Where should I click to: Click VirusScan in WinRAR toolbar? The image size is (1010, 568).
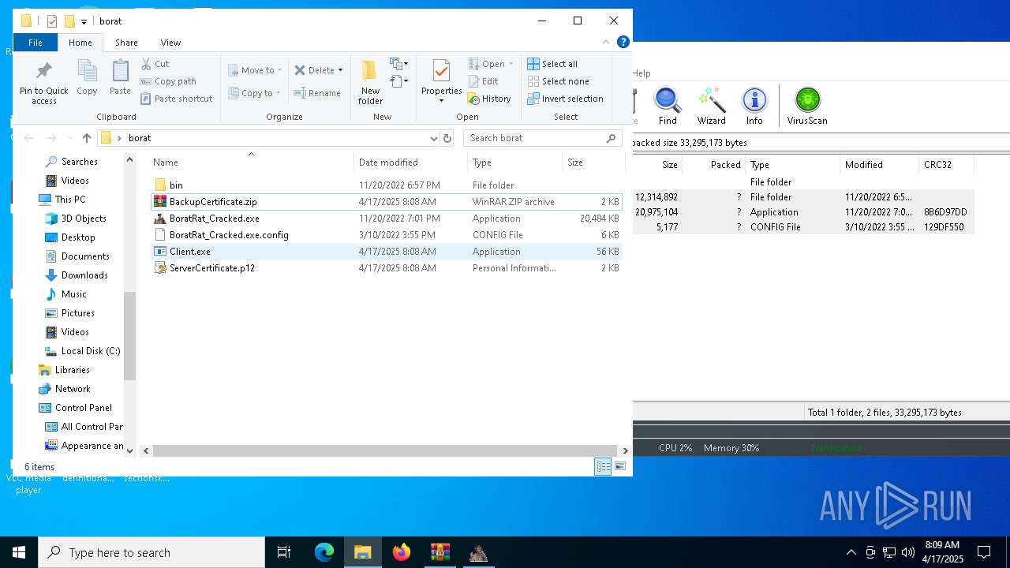tap(806, 106)
